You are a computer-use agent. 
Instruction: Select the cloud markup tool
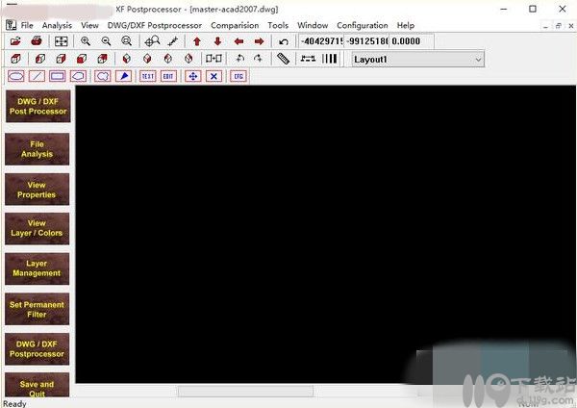point(103,76)
